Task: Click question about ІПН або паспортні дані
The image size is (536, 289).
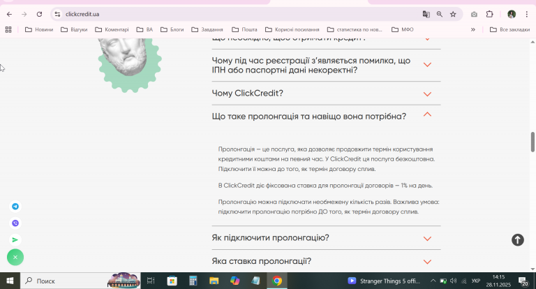Action: click(311, 66)
